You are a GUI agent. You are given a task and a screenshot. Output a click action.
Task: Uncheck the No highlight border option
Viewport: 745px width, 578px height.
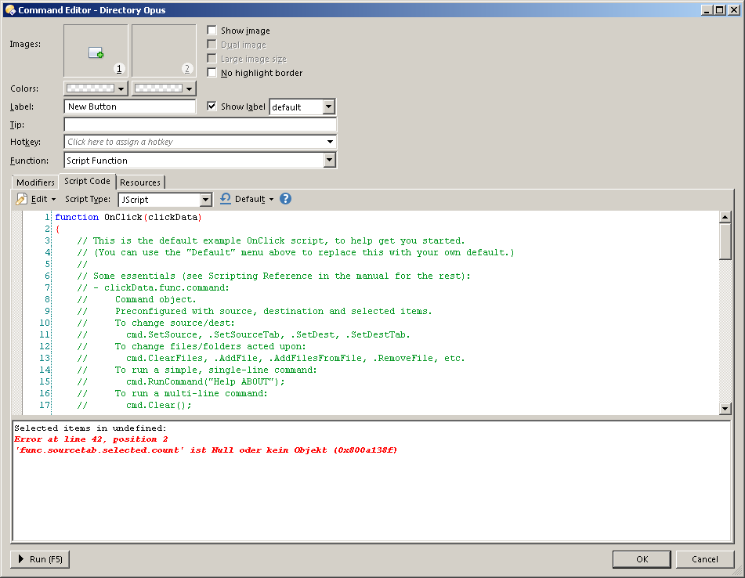pos(212,72)
